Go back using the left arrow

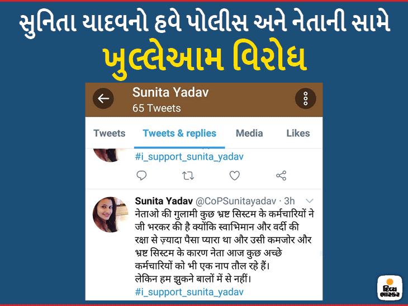point(103,98)
